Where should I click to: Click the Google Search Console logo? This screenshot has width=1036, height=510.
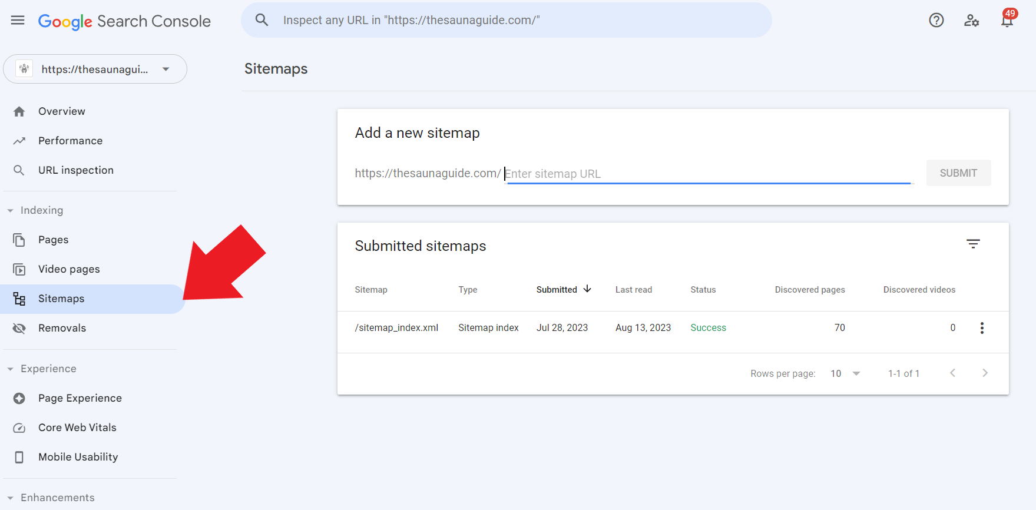coord(124,21)
